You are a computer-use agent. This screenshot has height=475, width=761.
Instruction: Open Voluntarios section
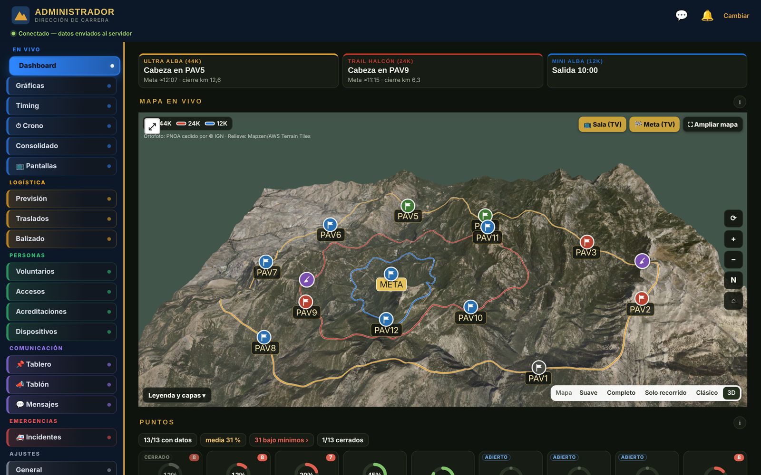(x=62, y=272)
